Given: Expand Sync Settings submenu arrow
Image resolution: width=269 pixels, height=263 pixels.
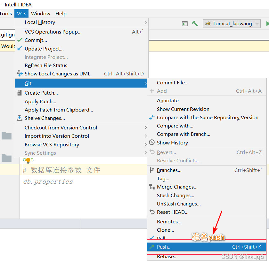Looking at the screenshot, I should [x=145, y=152].
